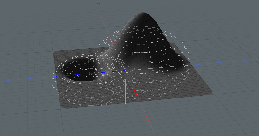Click the red axis line below origin
Viewport: 259px width, 136px height.
(x=140, y=102)
